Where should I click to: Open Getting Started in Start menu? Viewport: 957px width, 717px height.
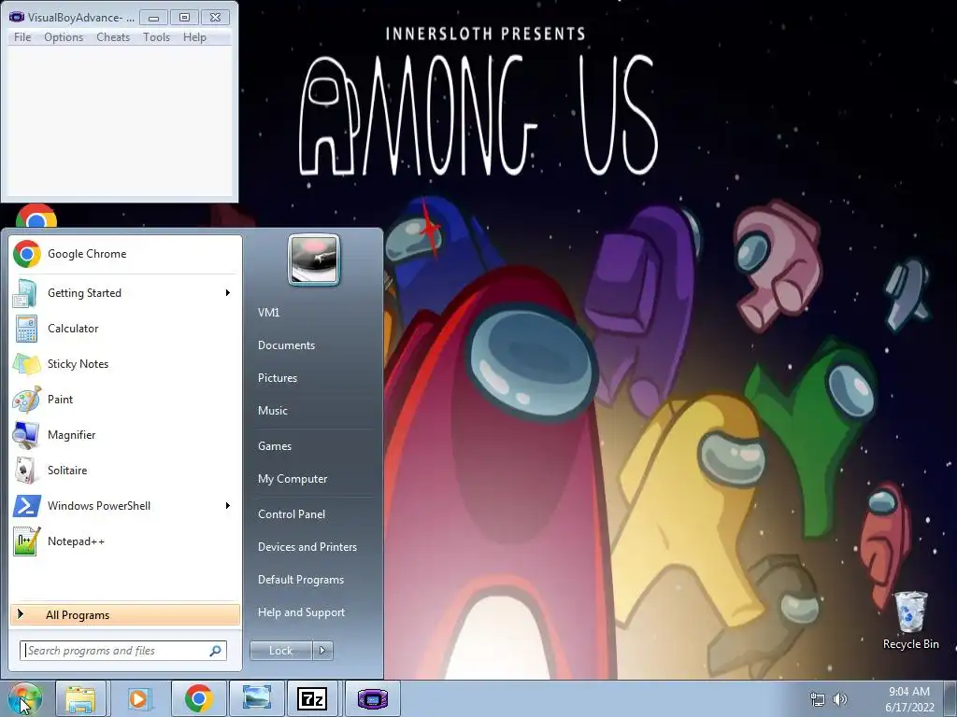(x=125, y=293)
